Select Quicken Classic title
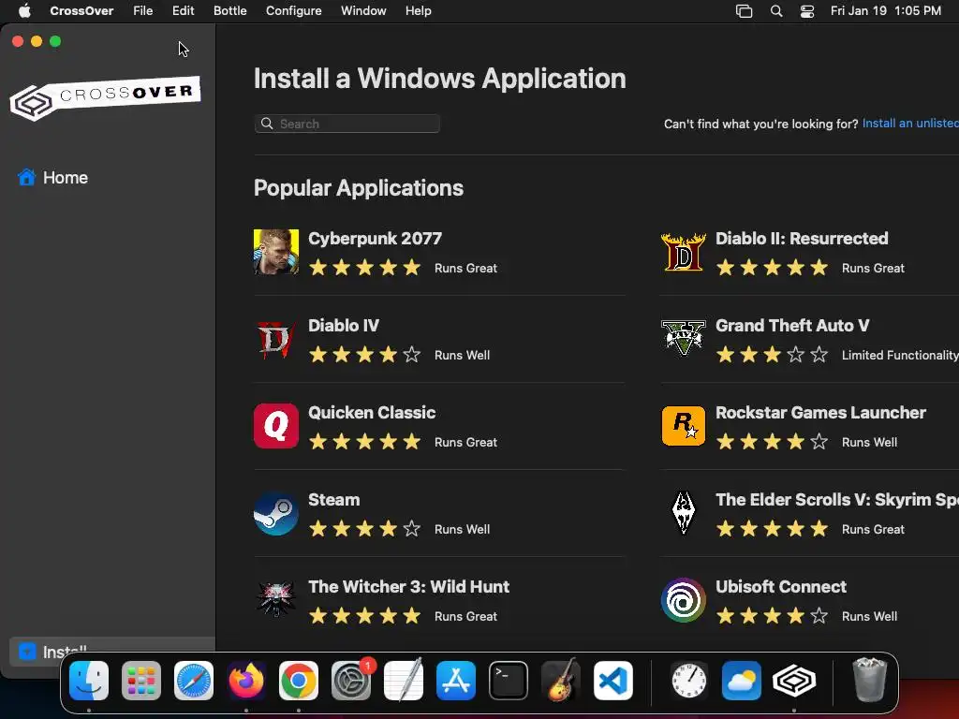959x719 pixels. 372,413
